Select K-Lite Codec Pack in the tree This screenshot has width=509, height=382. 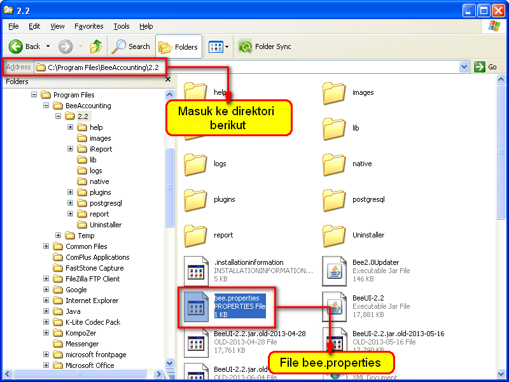point(87,322)
